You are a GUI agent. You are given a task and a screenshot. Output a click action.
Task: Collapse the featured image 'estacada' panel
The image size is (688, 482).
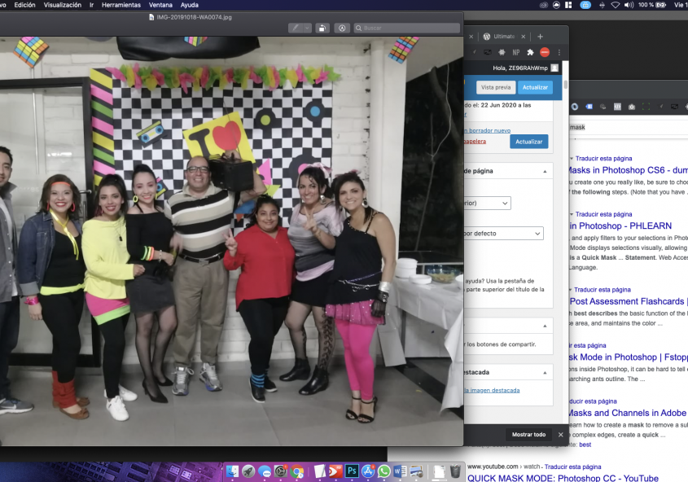pyautogui.click(x=545, y=372)
